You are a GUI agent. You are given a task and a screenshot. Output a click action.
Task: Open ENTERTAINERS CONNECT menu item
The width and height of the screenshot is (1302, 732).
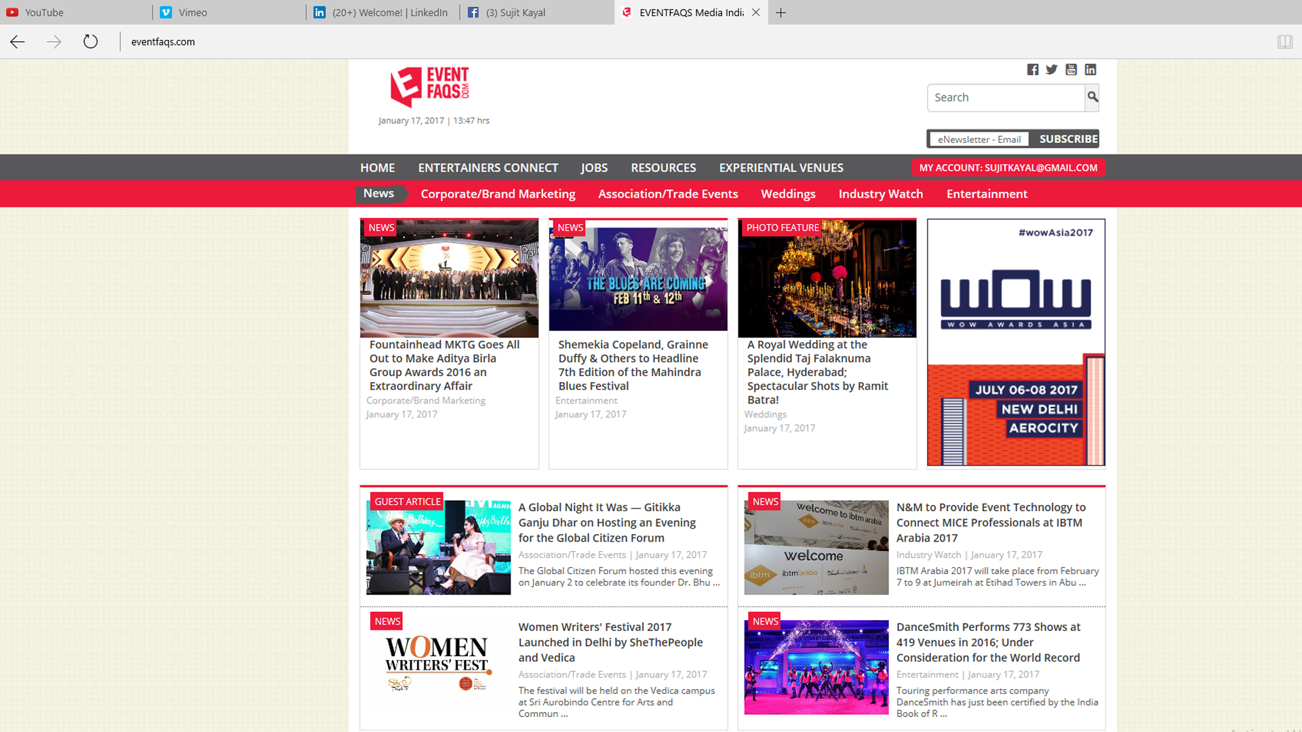point(488,167)
